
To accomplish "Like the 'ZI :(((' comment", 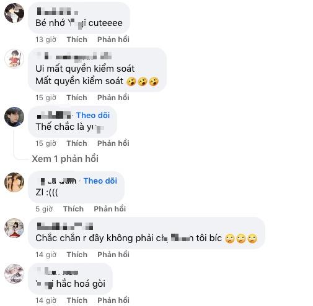I will point(73,209).
